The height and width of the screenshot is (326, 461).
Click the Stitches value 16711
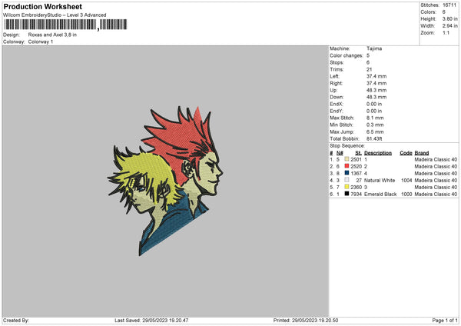pos(449,5)
